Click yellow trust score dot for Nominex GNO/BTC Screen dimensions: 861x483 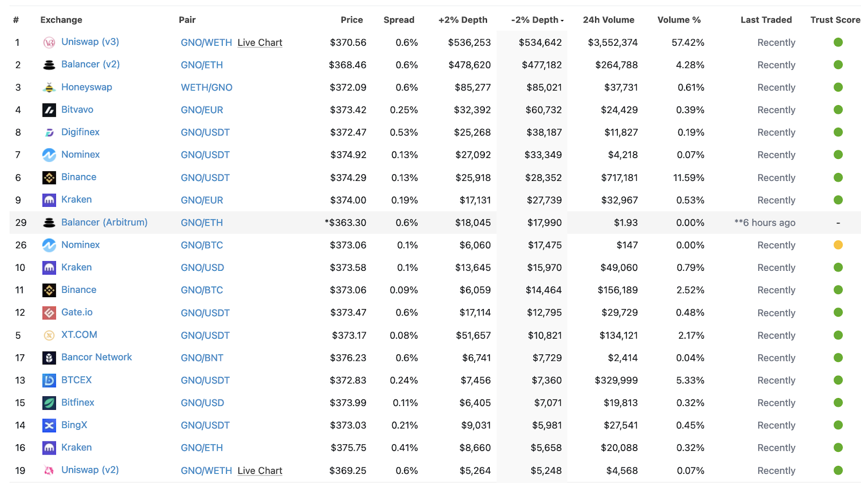[x=838, y=245]
